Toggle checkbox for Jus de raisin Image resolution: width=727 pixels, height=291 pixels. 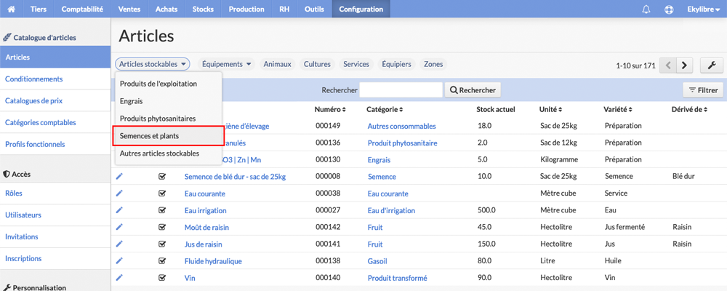pyautogui.click(x=162, y=244)
